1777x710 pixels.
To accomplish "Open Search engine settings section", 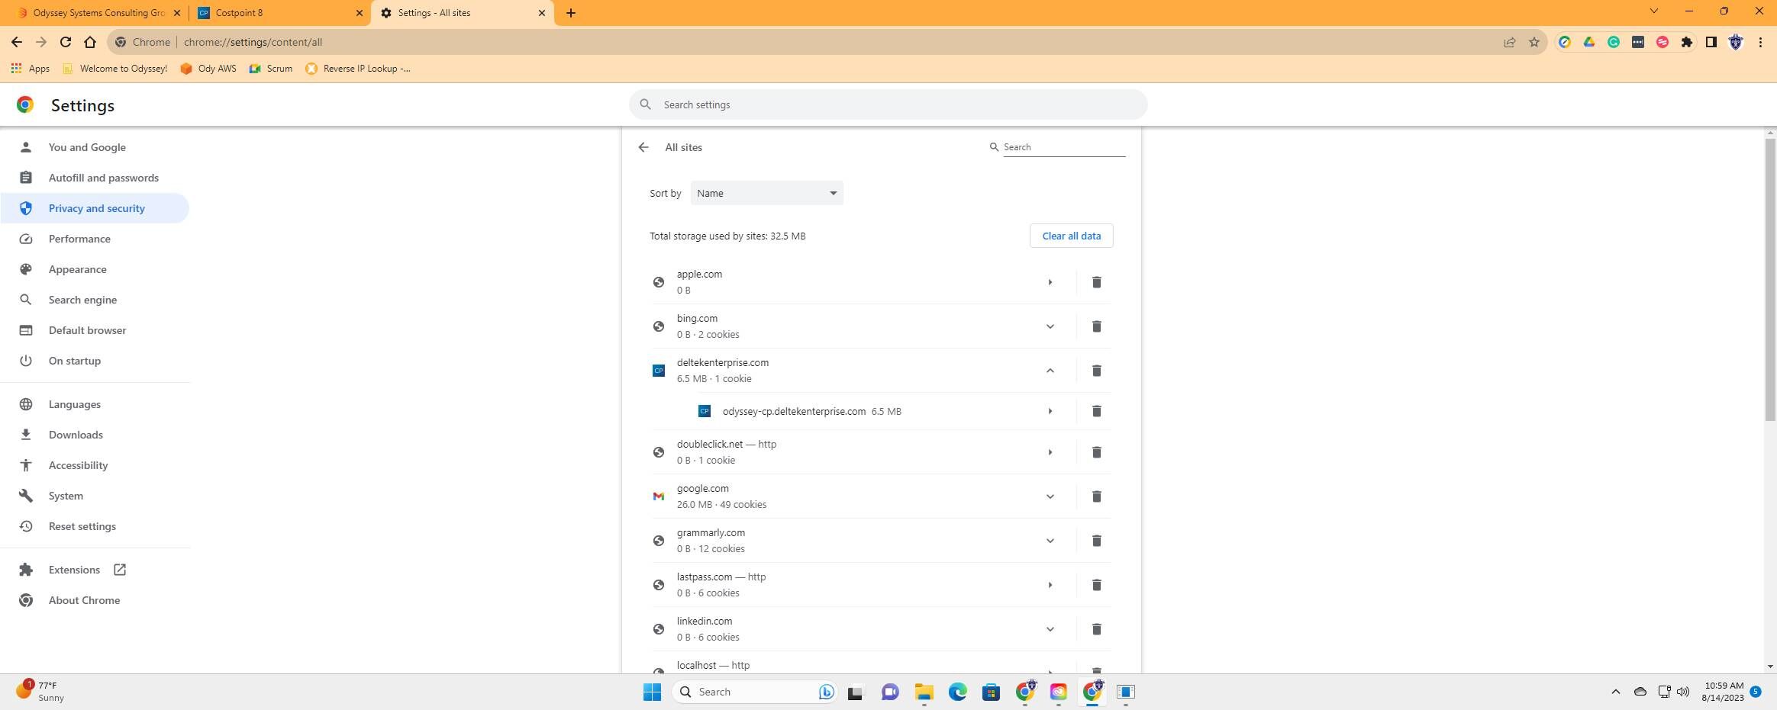I will [x=95, y=300].
